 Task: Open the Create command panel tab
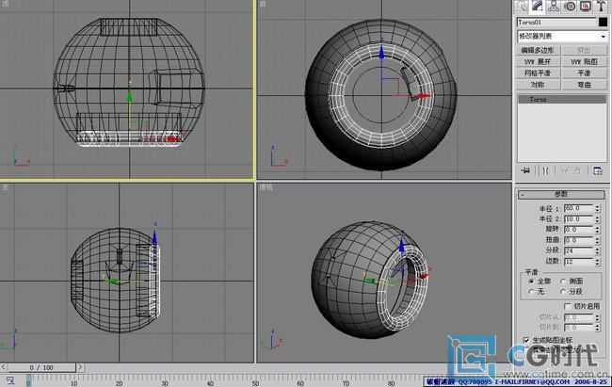(x=522, y=7)
